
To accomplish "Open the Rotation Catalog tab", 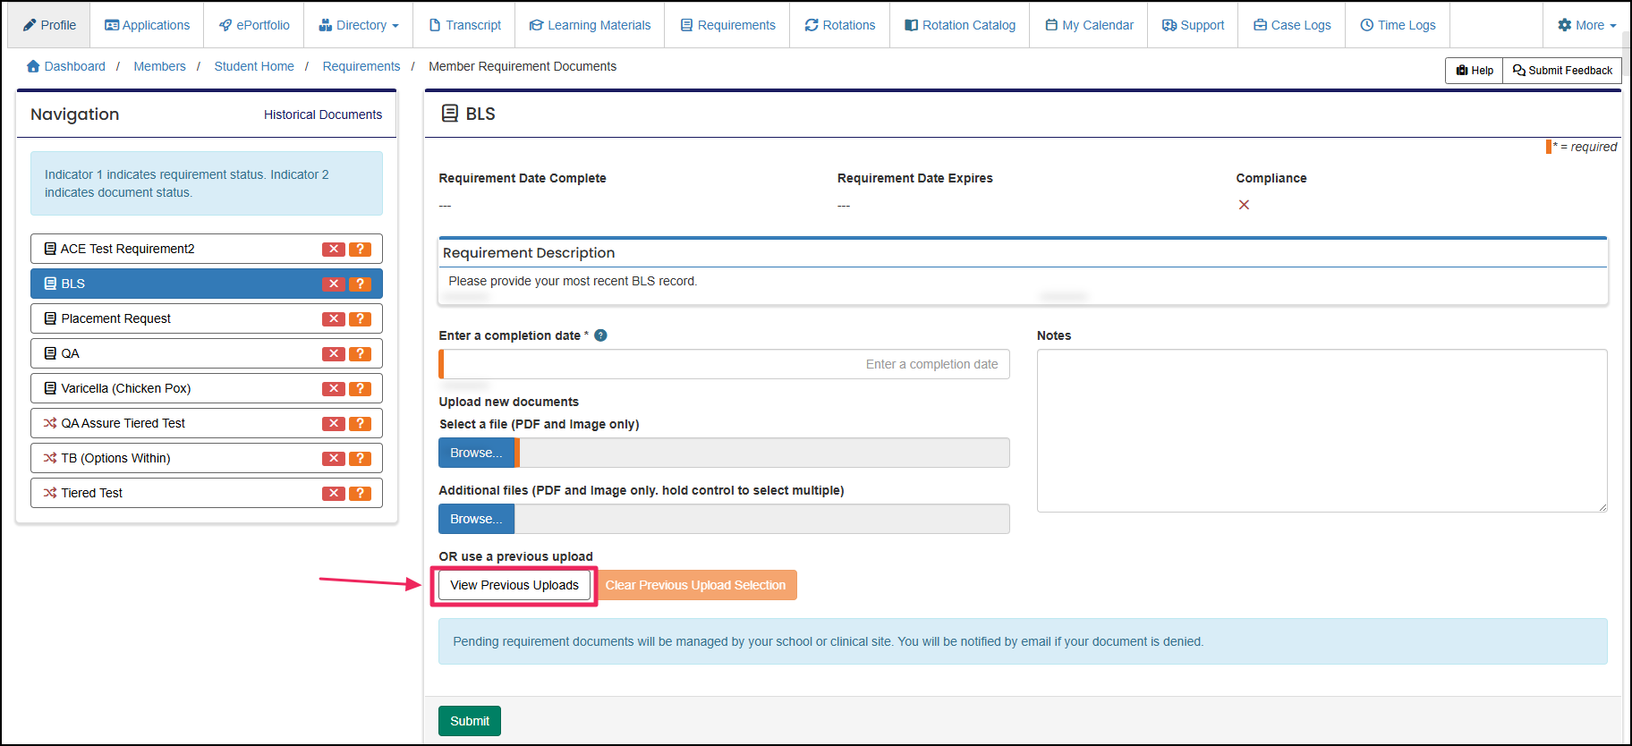I will pyautogui.click(x=959, y=25).
